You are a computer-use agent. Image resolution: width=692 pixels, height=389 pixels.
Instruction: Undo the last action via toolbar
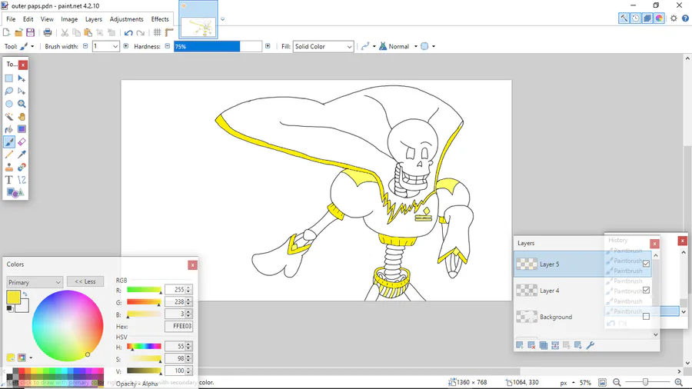tap(128, 32)
